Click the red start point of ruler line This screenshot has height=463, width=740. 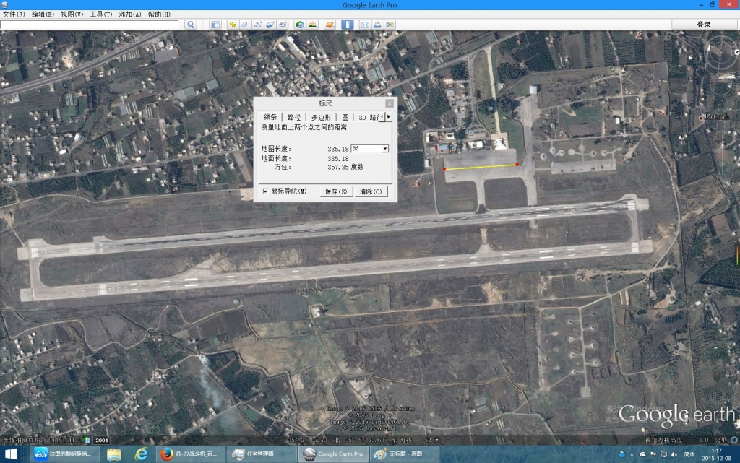pos(444,169)
